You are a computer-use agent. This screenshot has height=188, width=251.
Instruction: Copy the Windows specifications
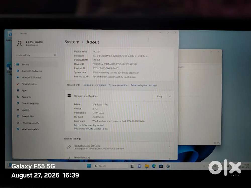[160, 97]
